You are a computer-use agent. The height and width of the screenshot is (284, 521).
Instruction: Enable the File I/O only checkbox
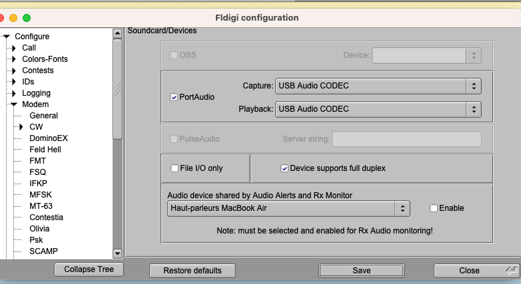tap(175, 168)
